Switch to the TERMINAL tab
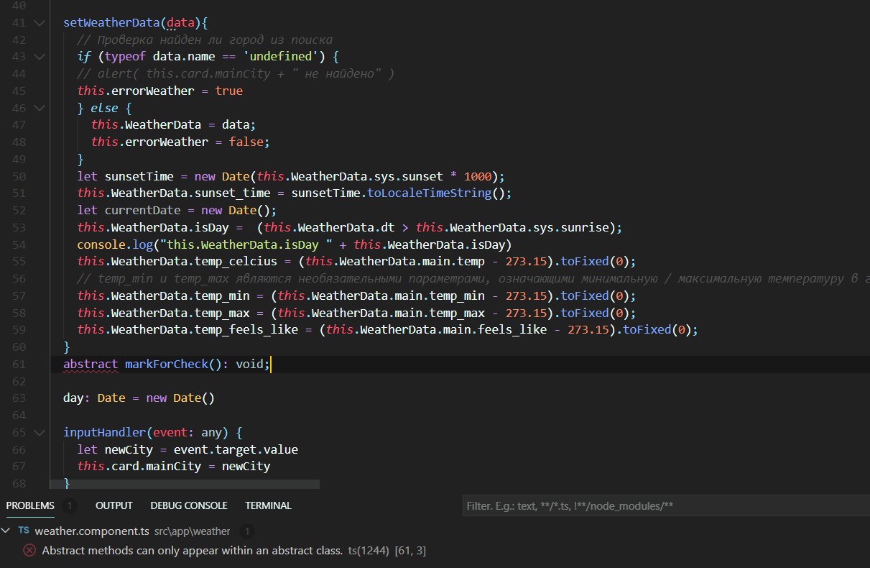This screenshot has height=568, width=870. pos(268,505)
